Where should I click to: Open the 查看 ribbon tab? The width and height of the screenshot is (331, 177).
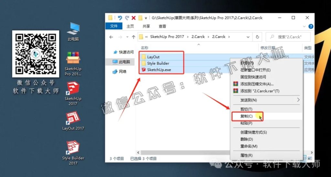(x=162, y=26)
